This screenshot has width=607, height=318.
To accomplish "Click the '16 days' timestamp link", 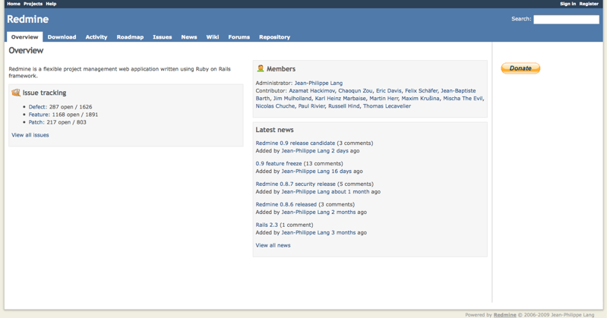I will (x=341, y=172).
